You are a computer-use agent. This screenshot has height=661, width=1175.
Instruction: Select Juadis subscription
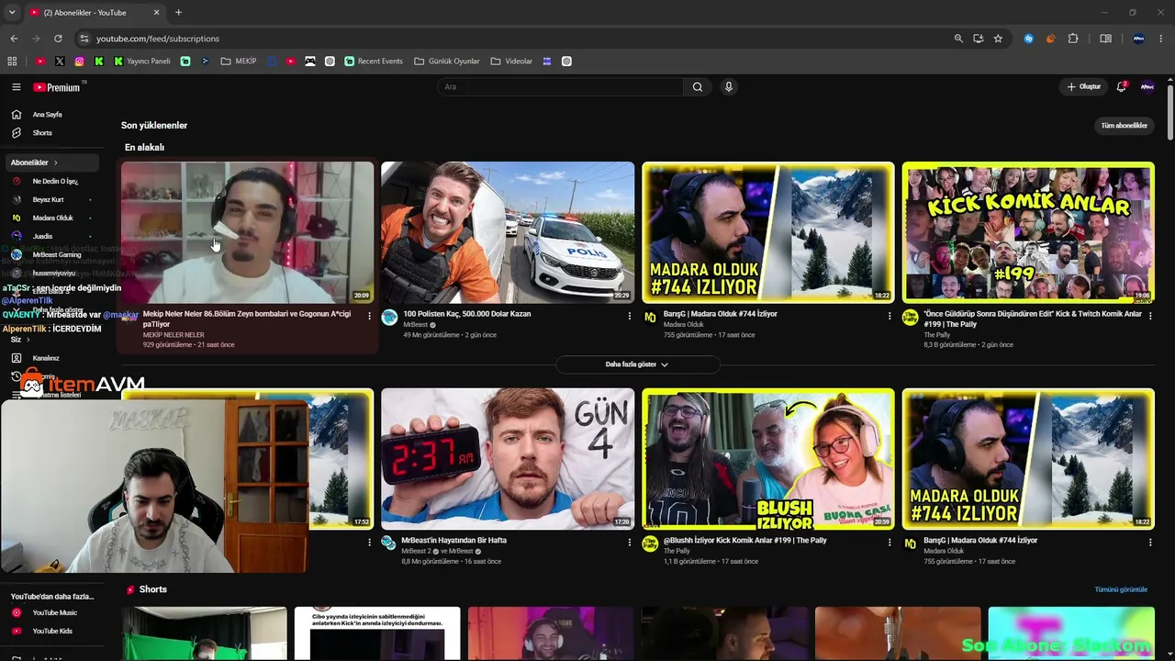click(x=53, y=236)
